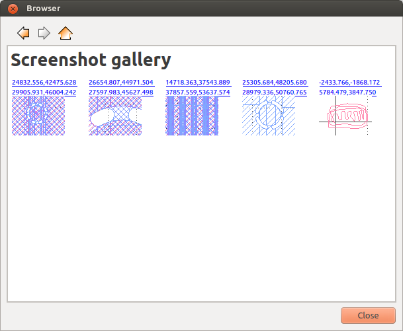Open the -2433.766,-1868.172 link
The height and width of the screenshot is (331, 403).
click(x=349, y=83)
